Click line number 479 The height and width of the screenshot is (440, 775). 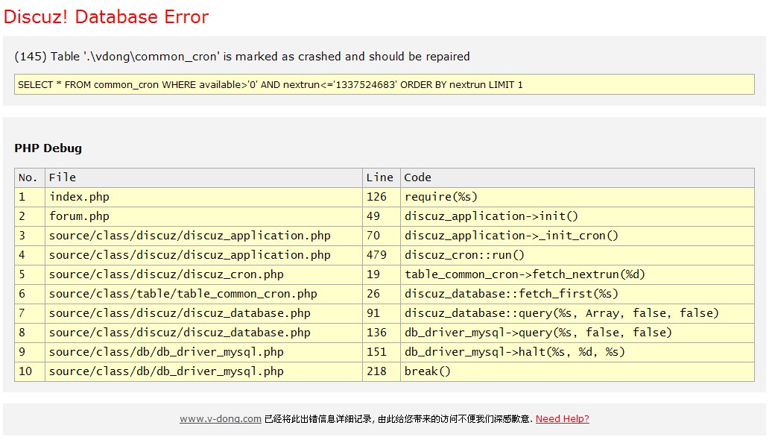(376, 255)
